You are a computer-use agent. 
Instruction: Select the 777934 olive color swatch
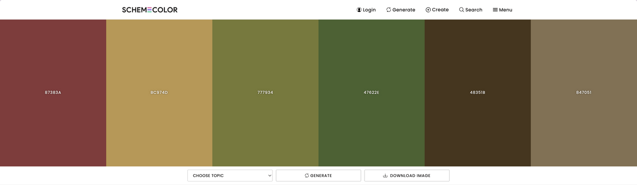[265, 93]
